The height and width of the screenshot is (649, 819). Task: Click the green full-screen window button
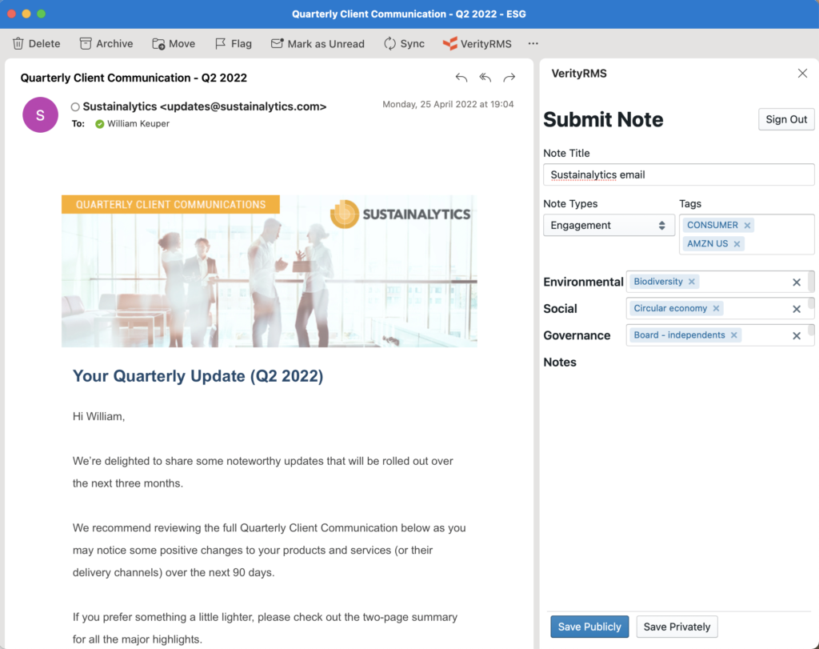[42, 14]
